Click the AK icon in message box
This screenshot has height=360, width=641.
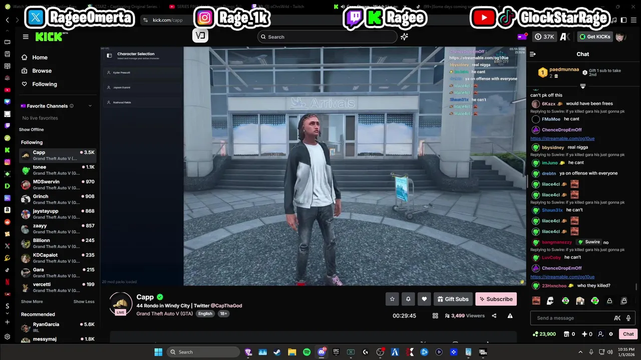[617, 318]
